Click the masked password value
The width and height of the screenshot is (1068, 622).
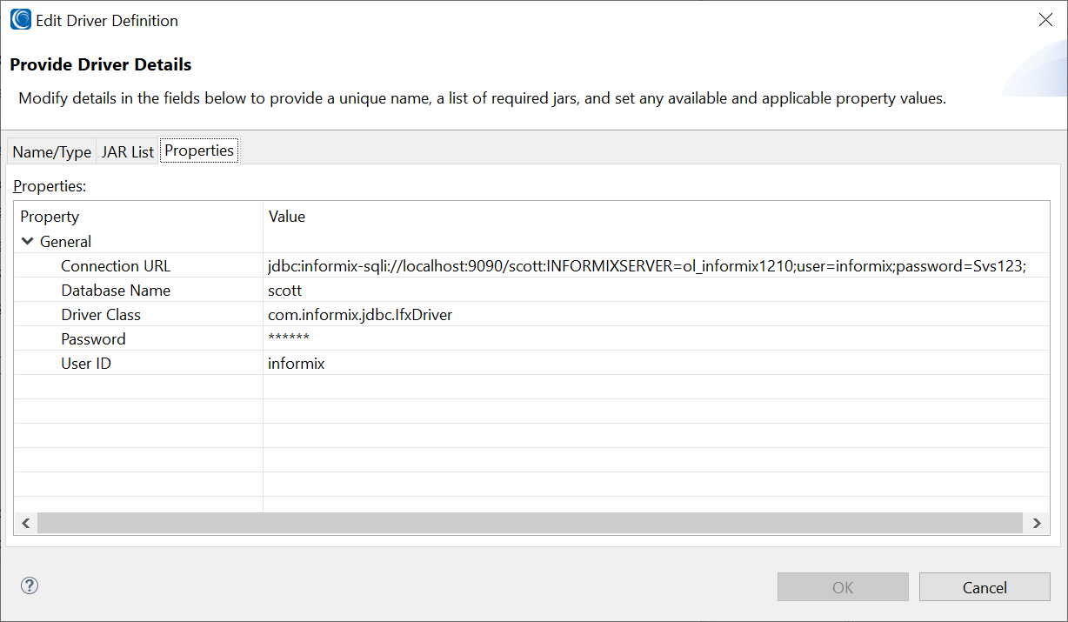(x=289, y=338)
